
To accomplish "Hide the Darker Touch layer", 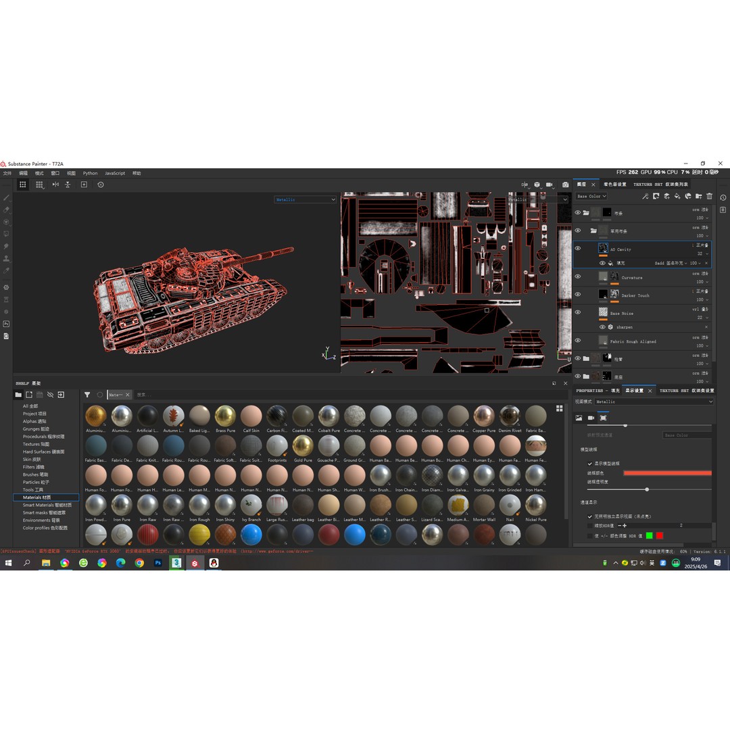I will click(x=578, y=294).
